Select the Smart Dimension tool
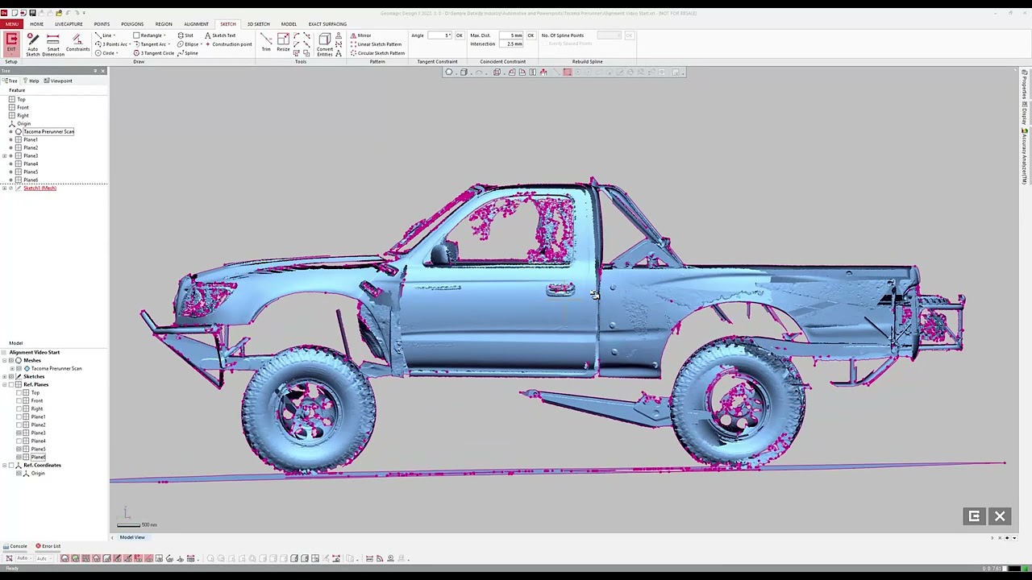 point(53,45)
